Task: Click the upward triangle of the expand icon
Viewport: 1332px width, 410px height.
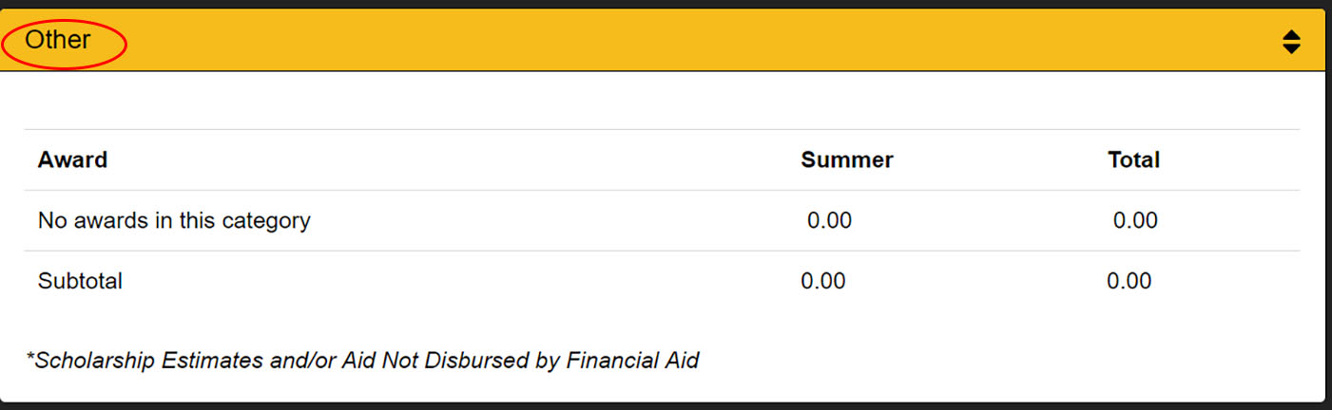Action: click(x=1290, y=34)
